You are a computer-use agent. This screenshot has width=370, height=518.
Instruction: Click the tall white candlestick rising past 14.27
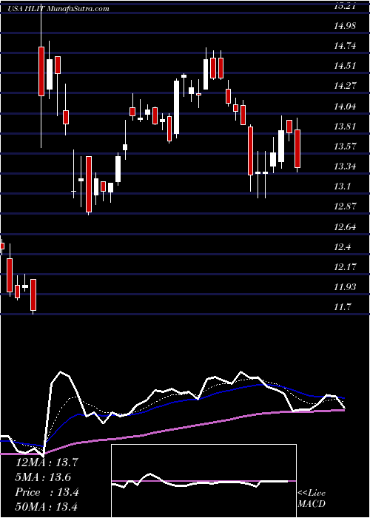click(x=176, y=107)
